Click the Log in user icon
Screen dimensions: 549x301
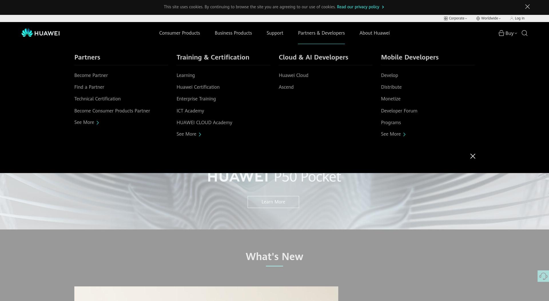click(512, 18)
